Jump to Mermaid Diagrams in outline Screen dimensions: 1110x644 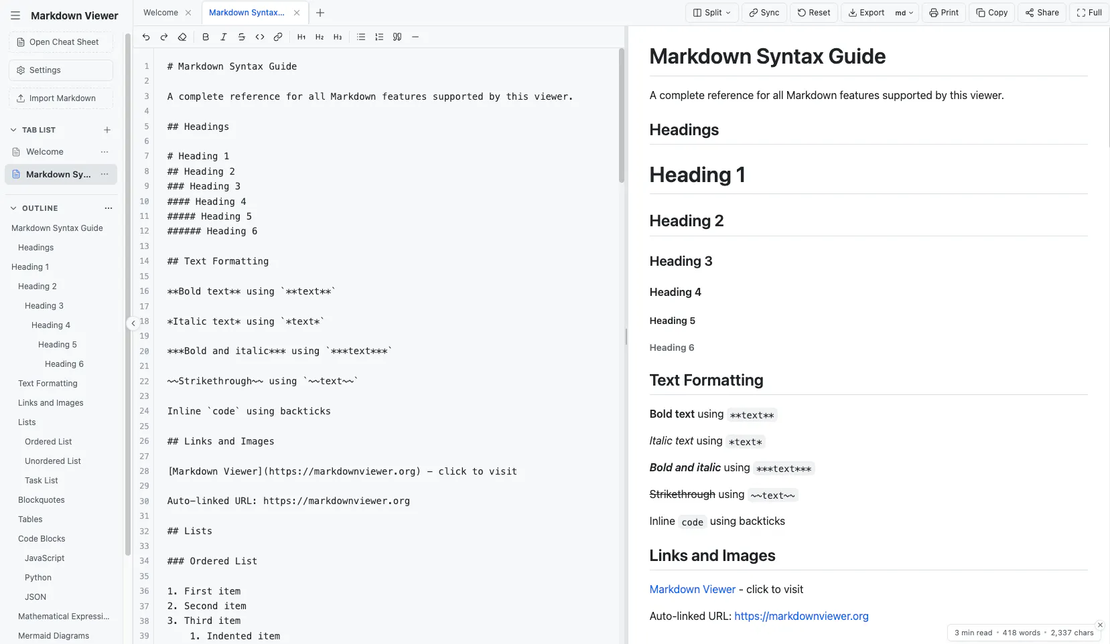coord(54,636)
